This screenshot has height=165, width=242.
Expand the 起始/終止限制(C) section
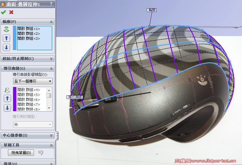click(x=51, y=59)
